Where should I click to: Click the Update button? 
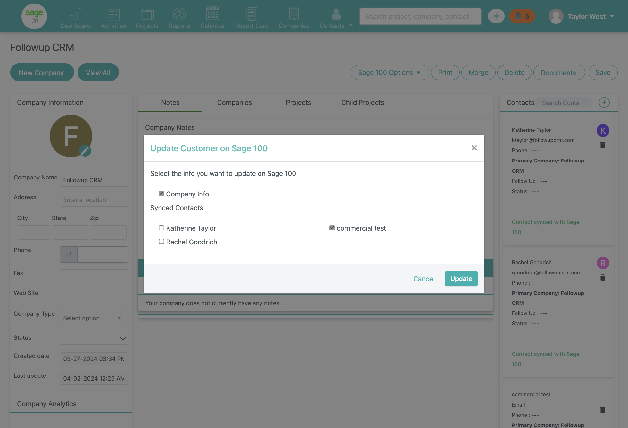click(x=461, y=279)
